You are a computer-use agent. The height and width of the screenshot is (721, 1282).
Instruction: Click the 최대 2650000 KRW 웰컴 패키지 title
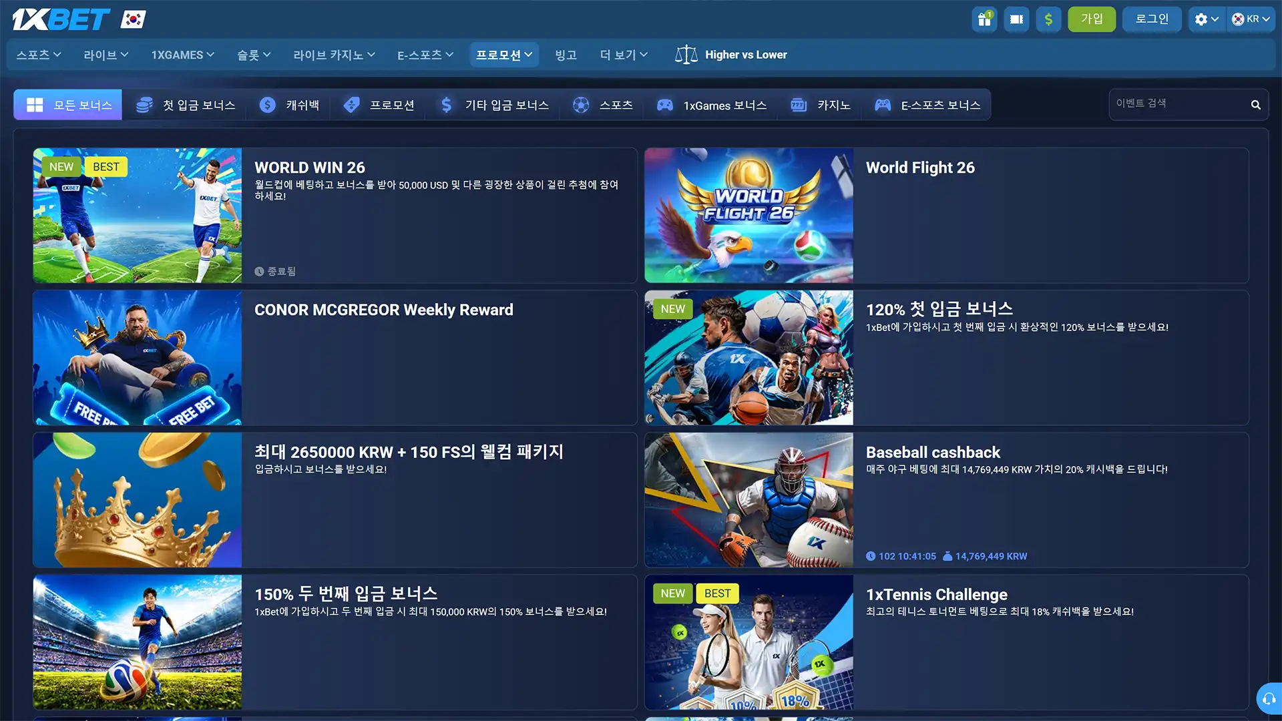click(409, 452)
